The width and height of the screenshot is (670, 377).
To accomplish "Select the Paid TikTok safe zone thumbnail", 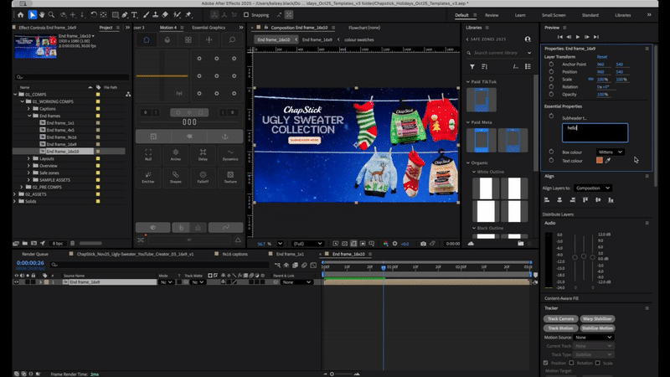I will click(482, 100).
